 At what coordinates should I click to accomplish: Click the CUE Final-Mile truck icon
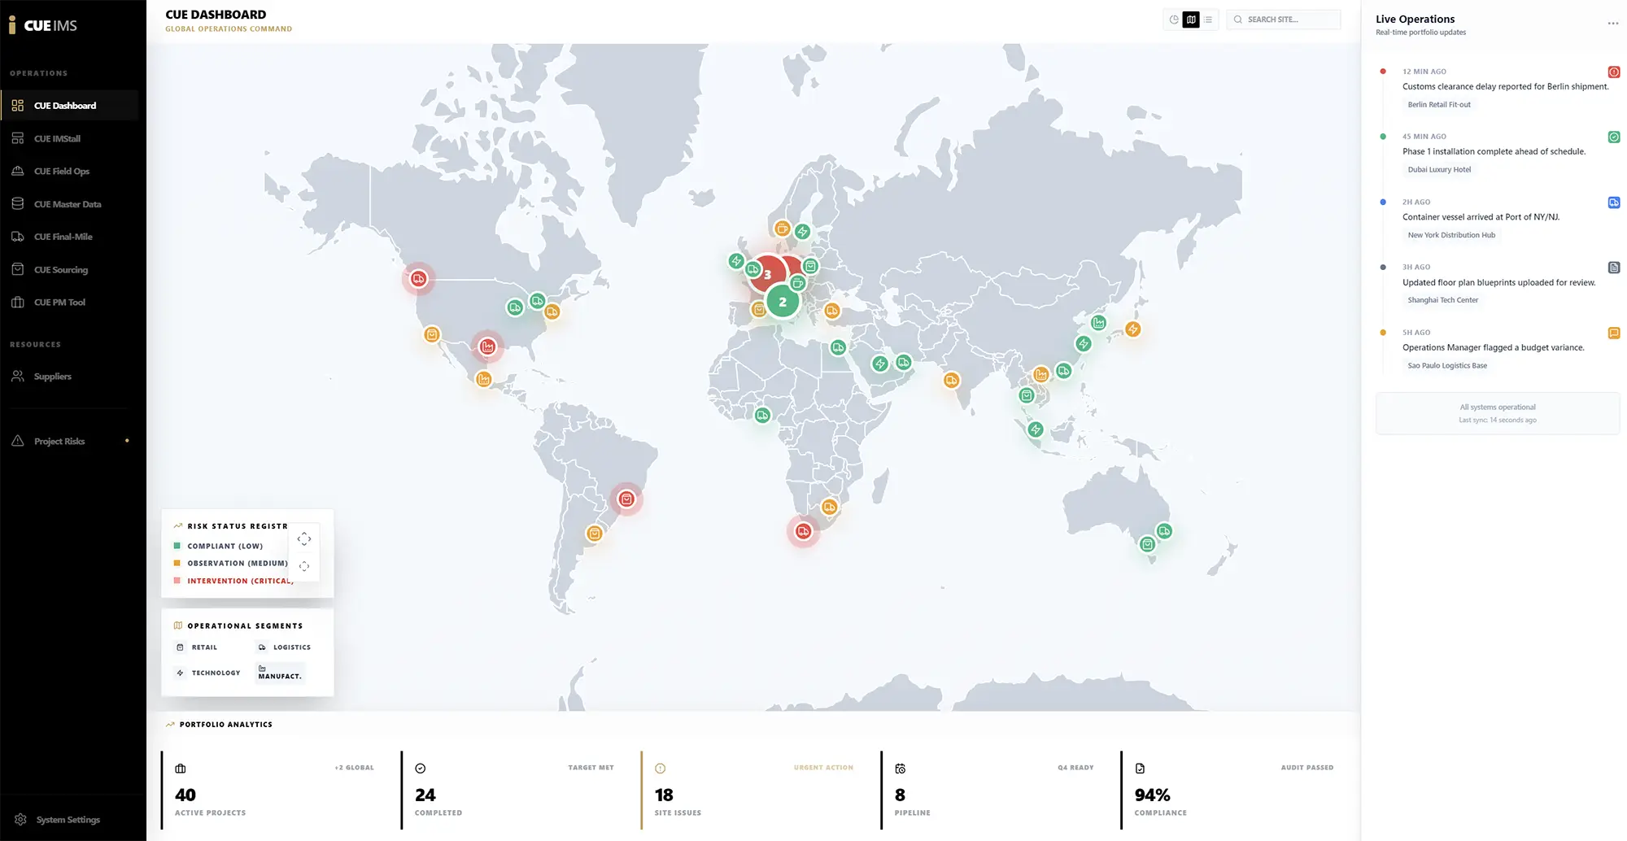(x=18, y=237)
